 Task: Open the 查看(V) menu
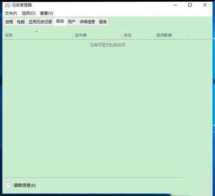[x=46, y=13]
